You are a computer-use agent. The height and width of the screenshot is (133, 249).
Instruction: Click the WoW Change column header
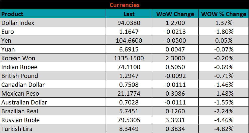[175, 14]
